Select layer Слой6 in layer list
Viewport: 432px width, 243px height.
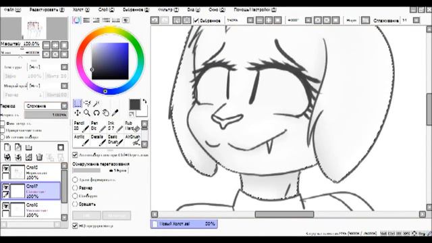pos(31,210)
